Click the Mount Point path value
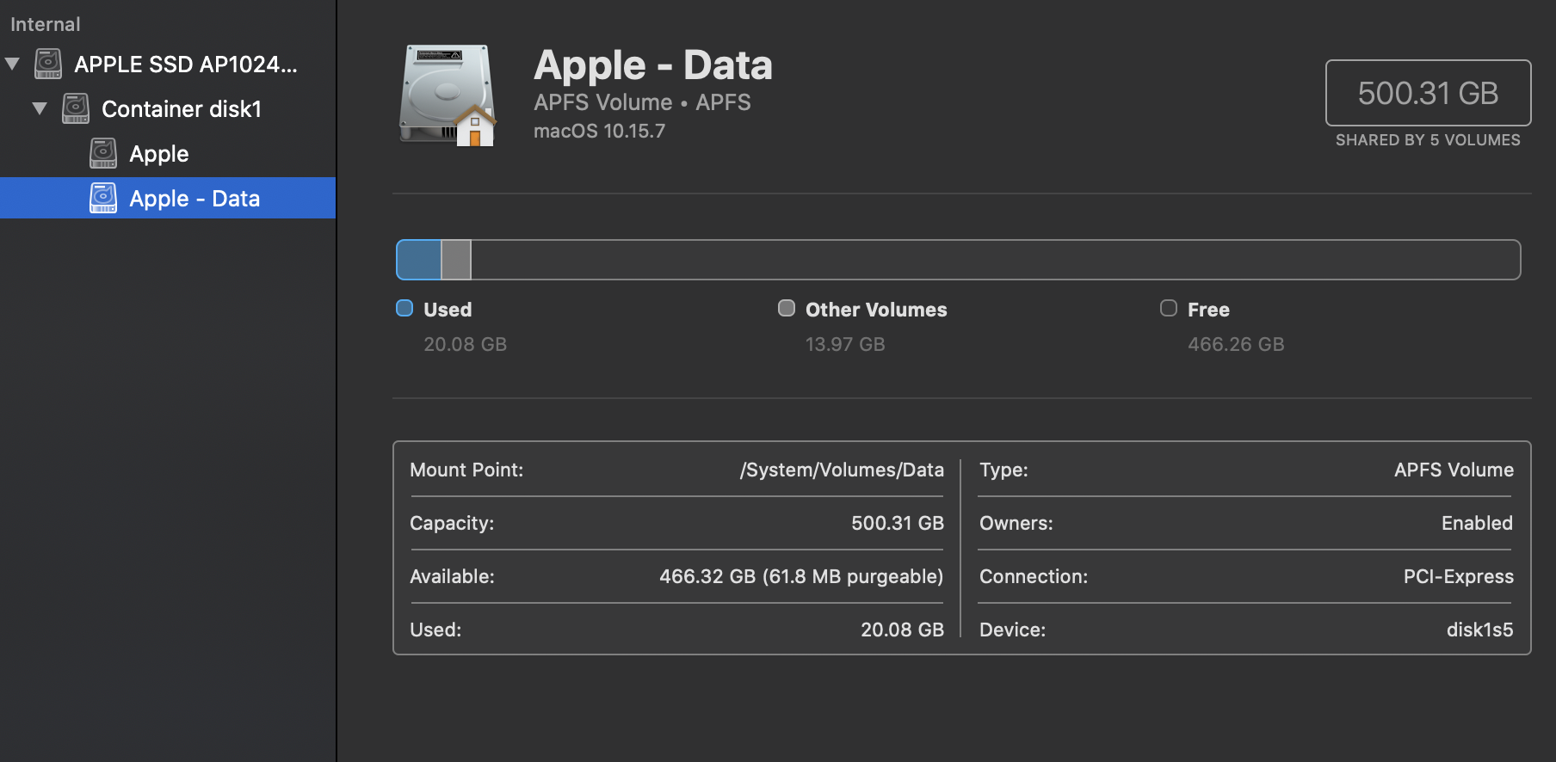This screenshot has width=1556, height=762. [x=841, y=470]
